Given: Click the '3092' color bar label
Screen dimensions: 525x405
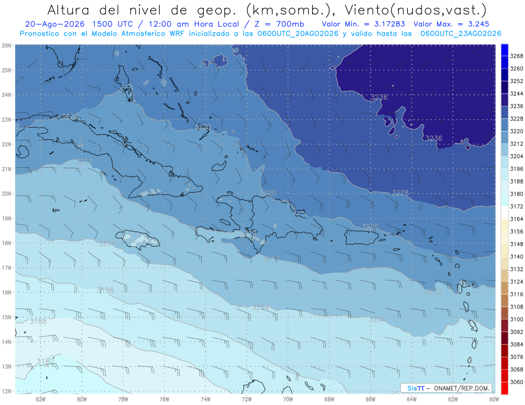Looking at the screenshot, I should pos(517,332).
